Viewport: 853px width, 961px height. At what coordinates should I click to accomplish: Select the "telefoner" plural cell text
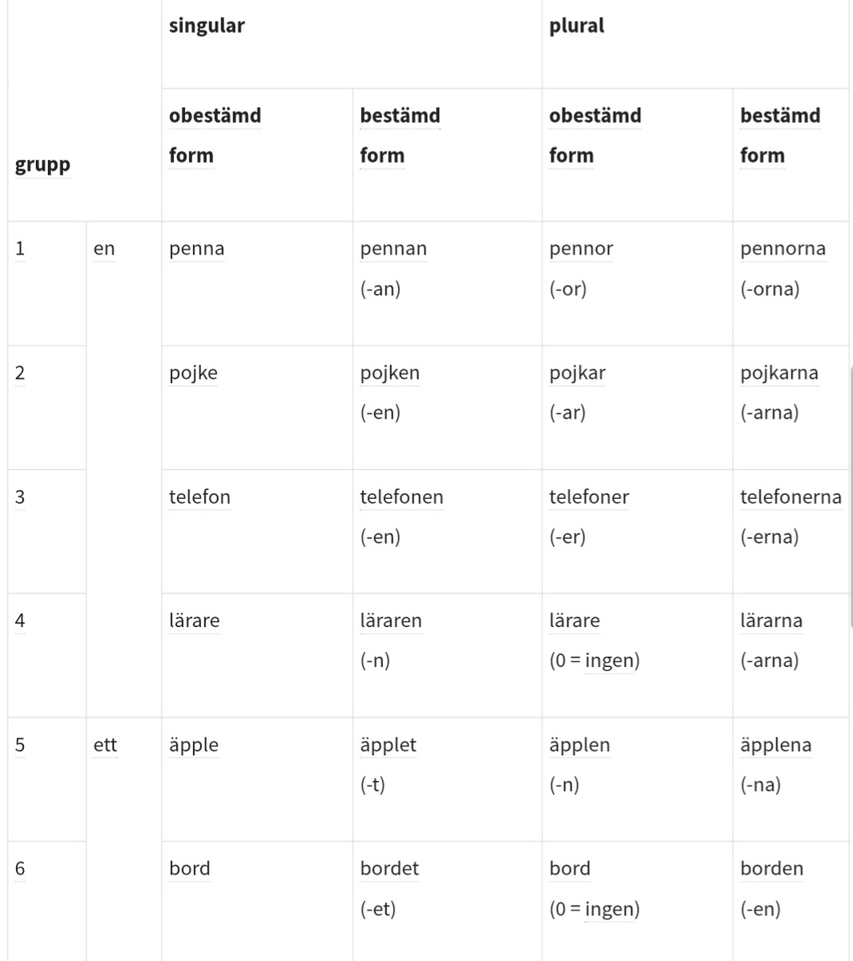point(589,497)
